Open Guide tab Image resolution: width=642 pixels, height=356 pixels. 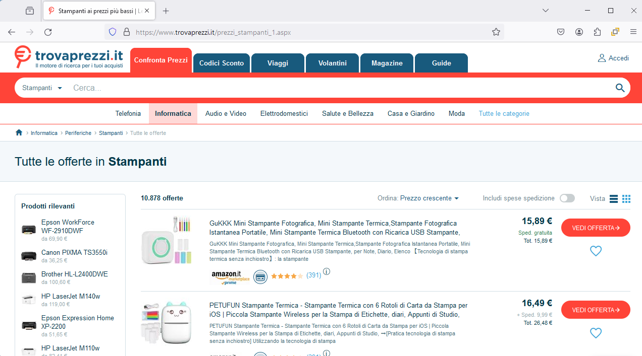pyautogui.click(x=442, y=63)
